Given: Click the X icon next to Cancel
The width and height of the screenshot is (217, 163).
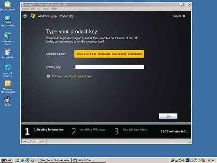Looking at the screenshot, I should 184,16.
